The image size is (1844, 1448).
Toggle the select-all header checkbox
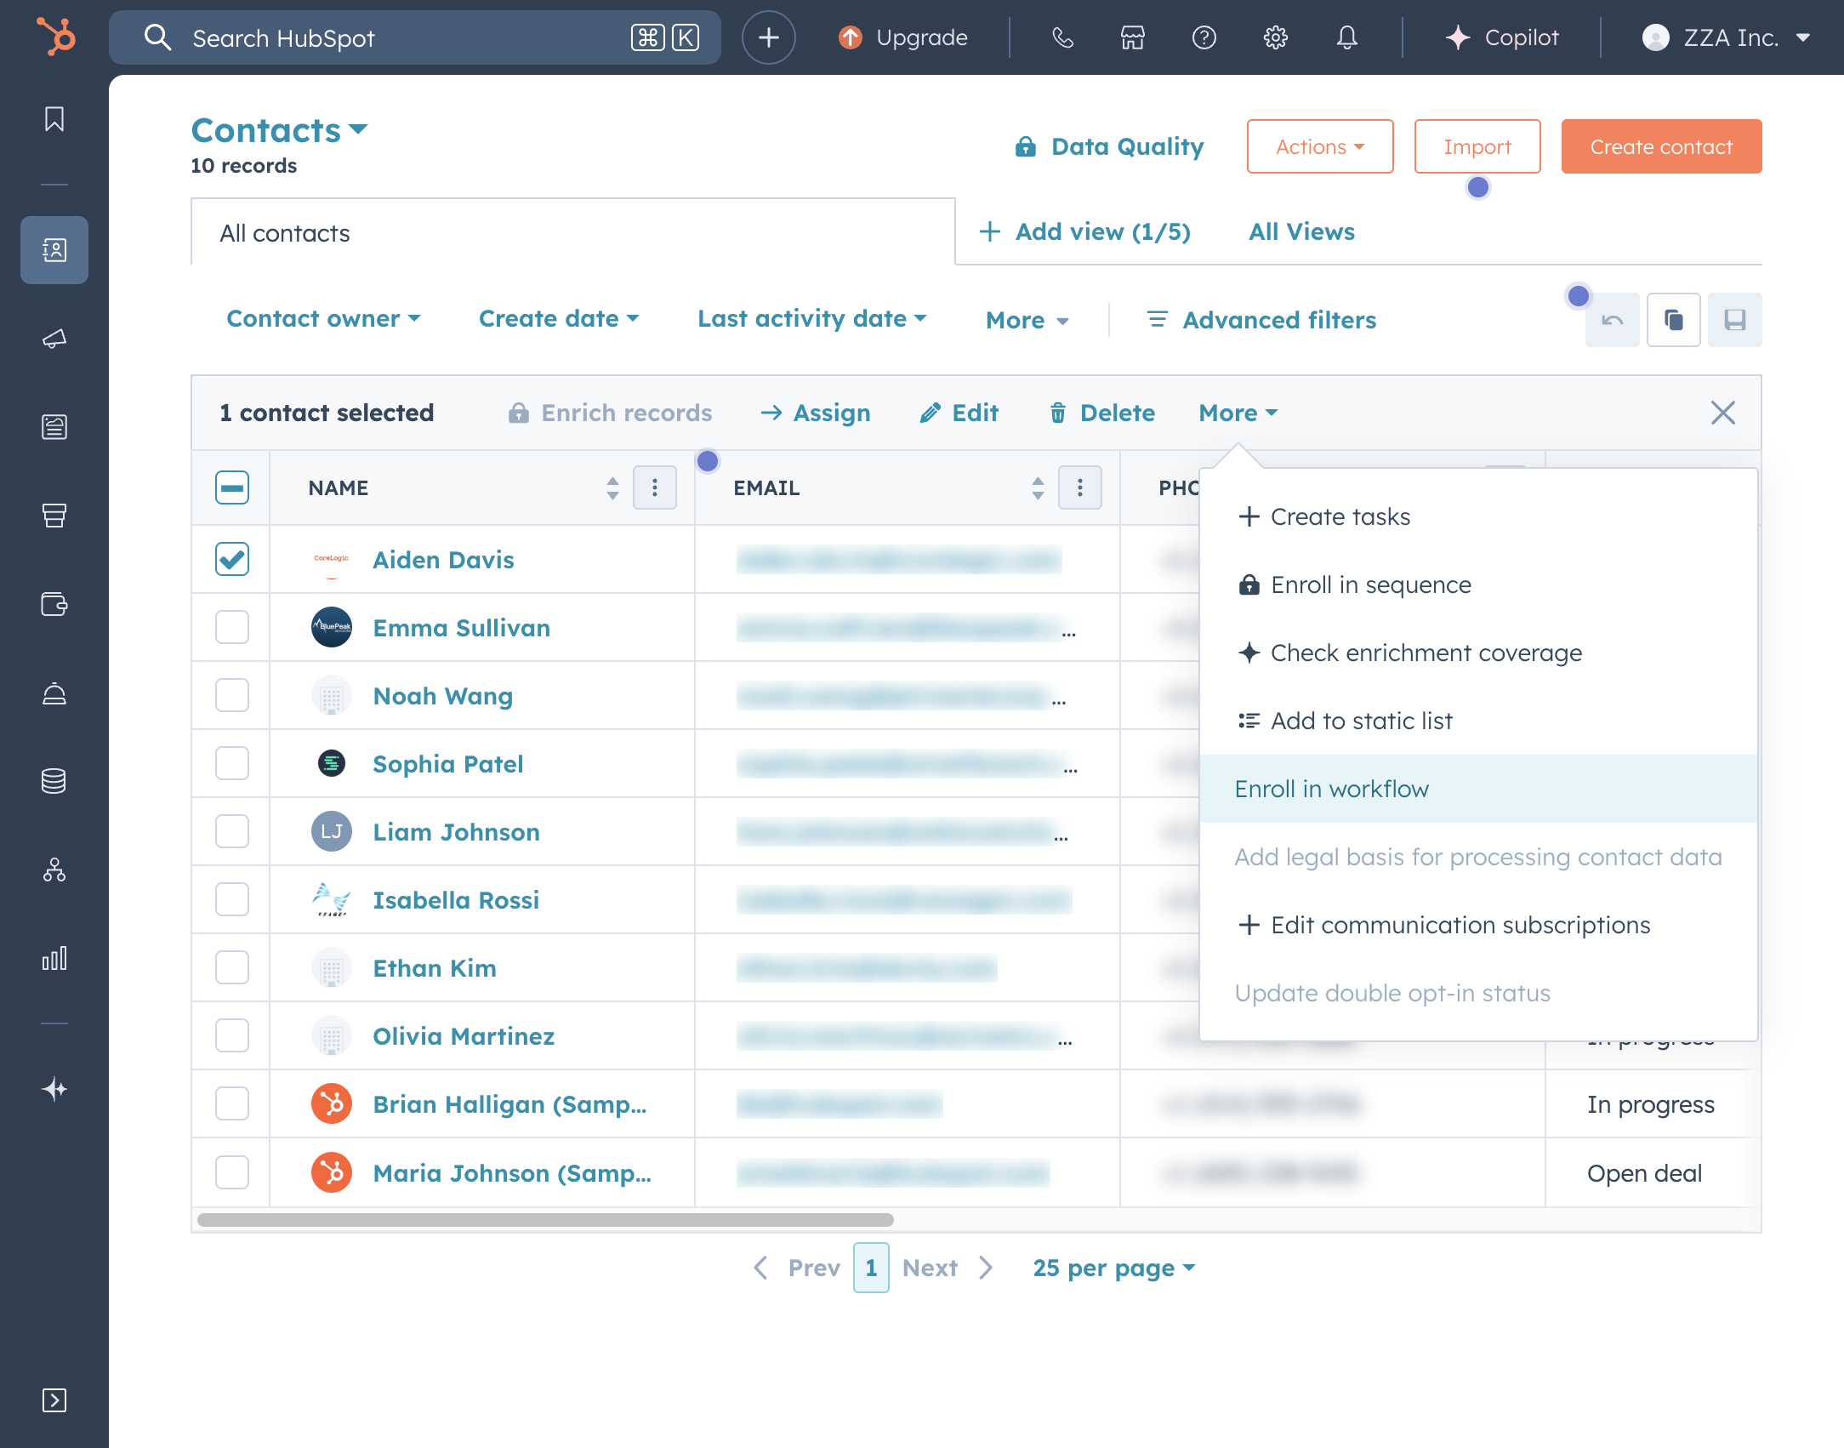(232, 487)
